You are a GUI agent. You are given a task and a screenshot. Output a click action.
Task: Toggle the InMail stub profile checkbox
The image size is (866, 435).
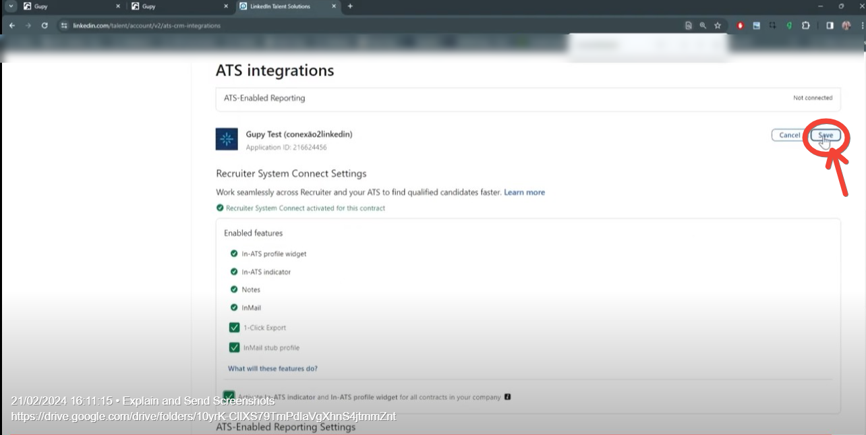(234, 348)
